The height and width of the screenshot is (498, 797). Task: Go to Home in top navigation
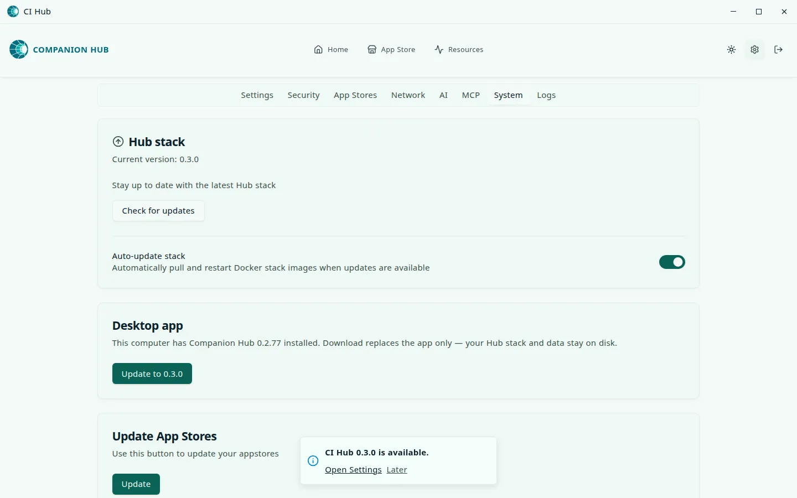tap(331, 50)
